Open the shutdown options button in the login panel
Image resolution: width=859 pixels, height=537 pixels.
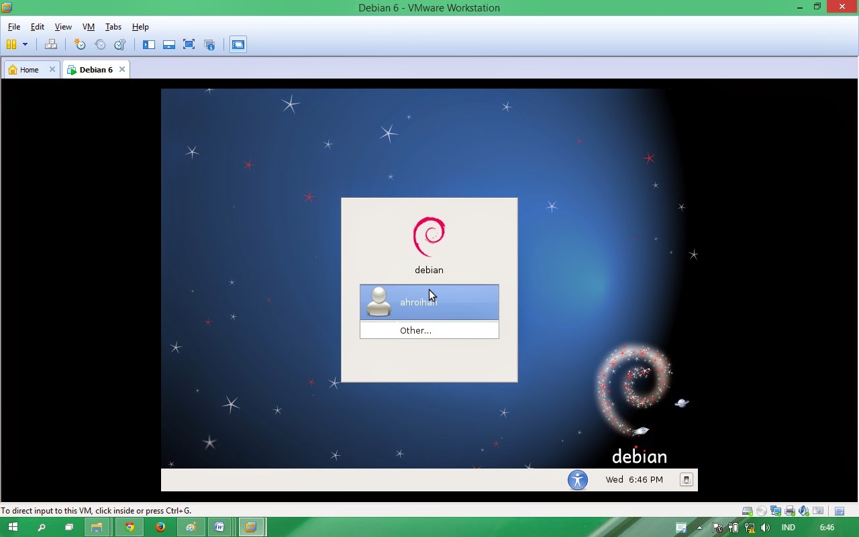[686, 480]
